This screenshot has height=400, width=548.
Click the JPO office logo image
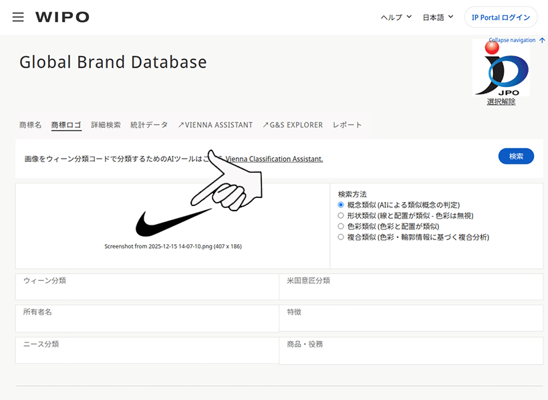[x=501, y=68]
